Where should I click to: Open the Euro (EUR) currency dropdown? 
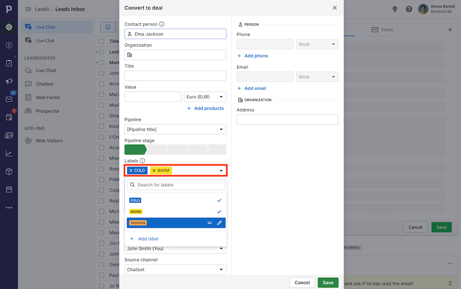click(205, 97)
